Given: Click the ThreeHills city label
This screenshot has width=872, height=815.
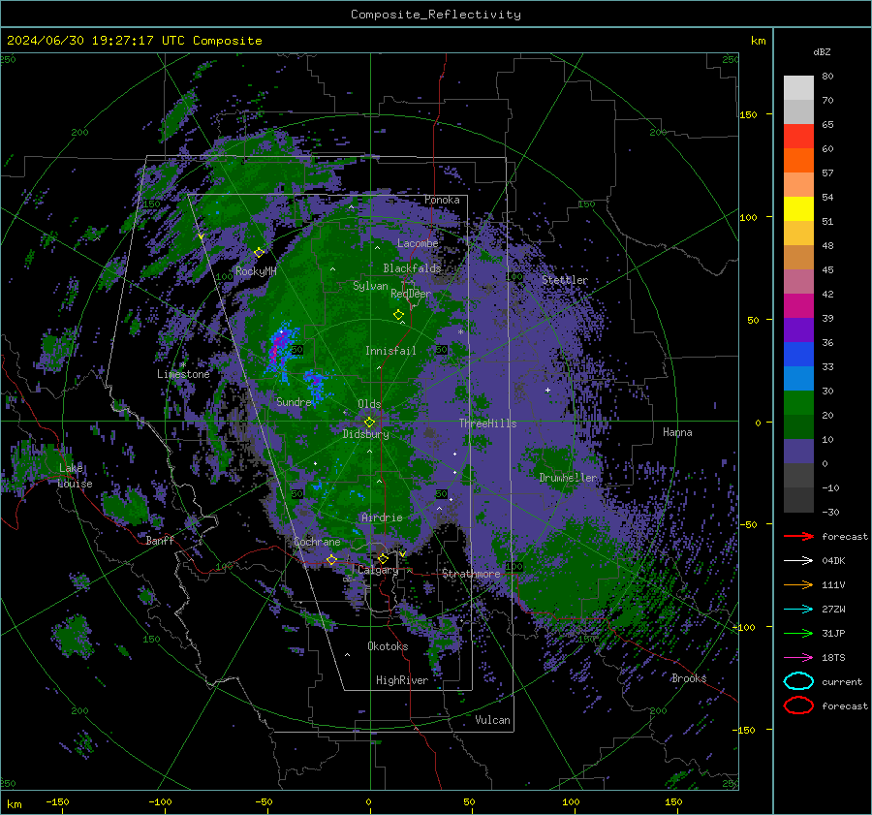Looking at the screenshot, I should 487,423.
